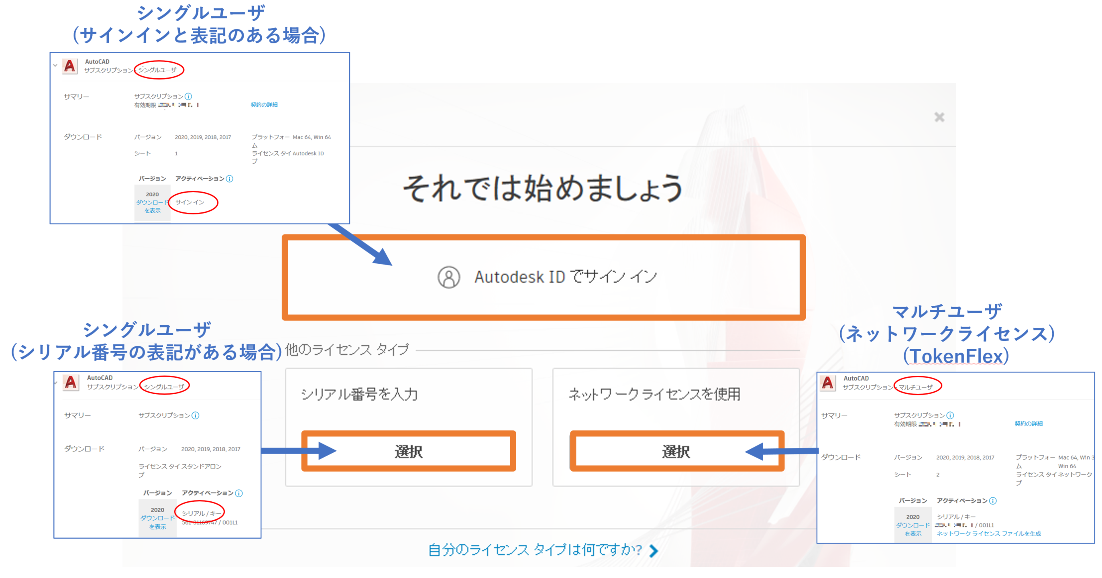This screenshot has height=578, width=1102.
Task: Click the AutoCAD icon in the multi-user panel
Action: (829, 384)
